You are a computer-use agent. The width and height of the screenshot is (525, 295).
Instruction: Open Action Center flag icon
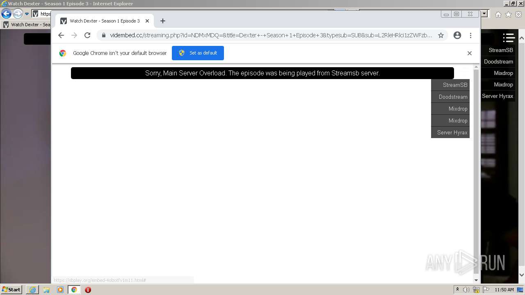click(486, 290)
